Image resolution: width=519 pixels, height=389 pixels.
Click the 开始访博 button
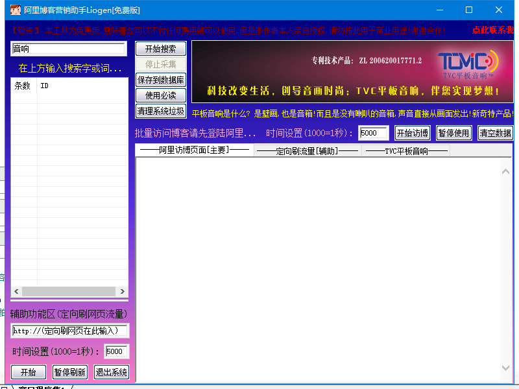pos(413,133)
